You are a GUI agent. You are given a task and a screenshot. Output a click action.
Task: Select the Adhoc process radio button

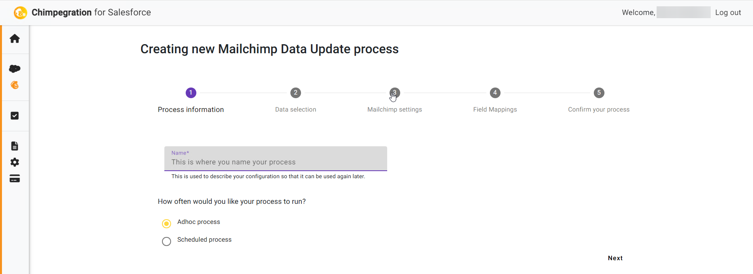click(x=167, y=224)
